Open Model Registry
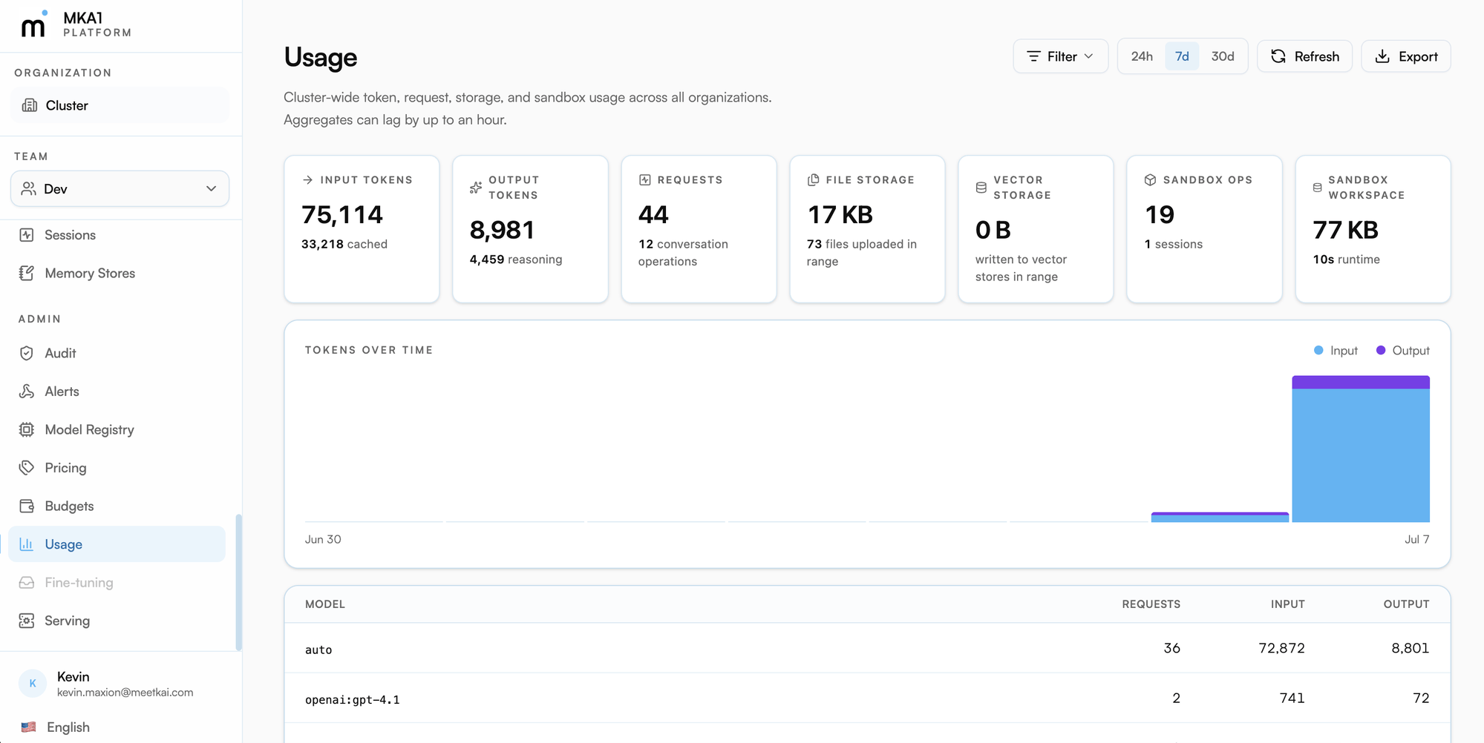Image resolution: width=1484 pixels, height=743 pixels. tap(117, 429)
